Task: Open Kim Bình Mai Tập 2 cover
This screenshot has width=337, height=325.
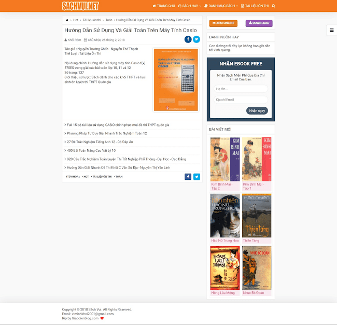Action: [x=225, y=159]
